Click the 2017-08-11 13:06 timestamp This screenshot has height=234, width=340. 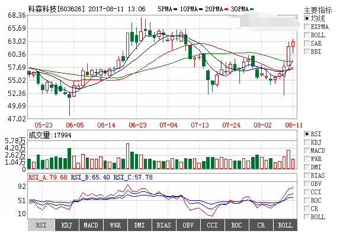pos(117,9)
